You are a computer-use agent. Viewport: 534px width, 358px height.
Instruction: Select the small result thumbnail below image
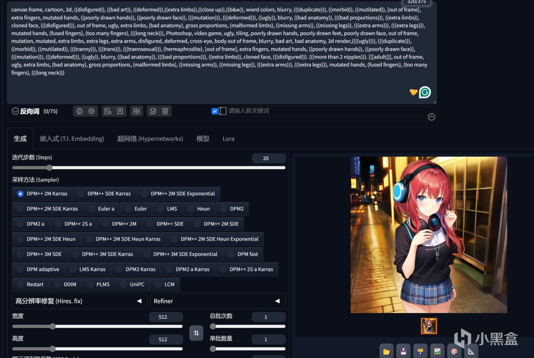[x=429, y=326]
